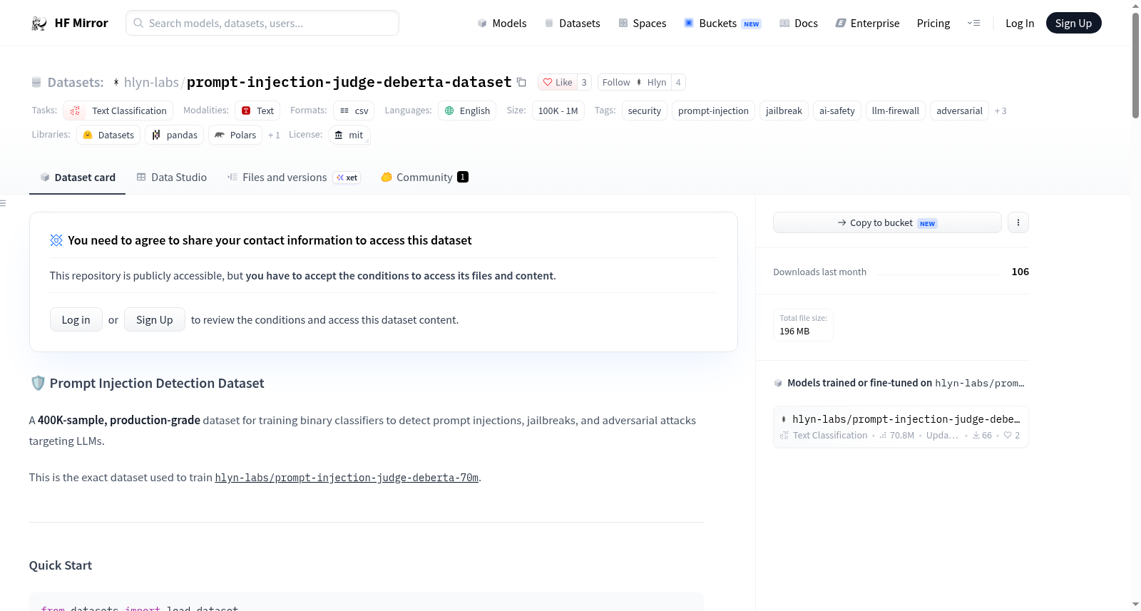Open the more options menu beside Copy to bucket

[1018, 222]
